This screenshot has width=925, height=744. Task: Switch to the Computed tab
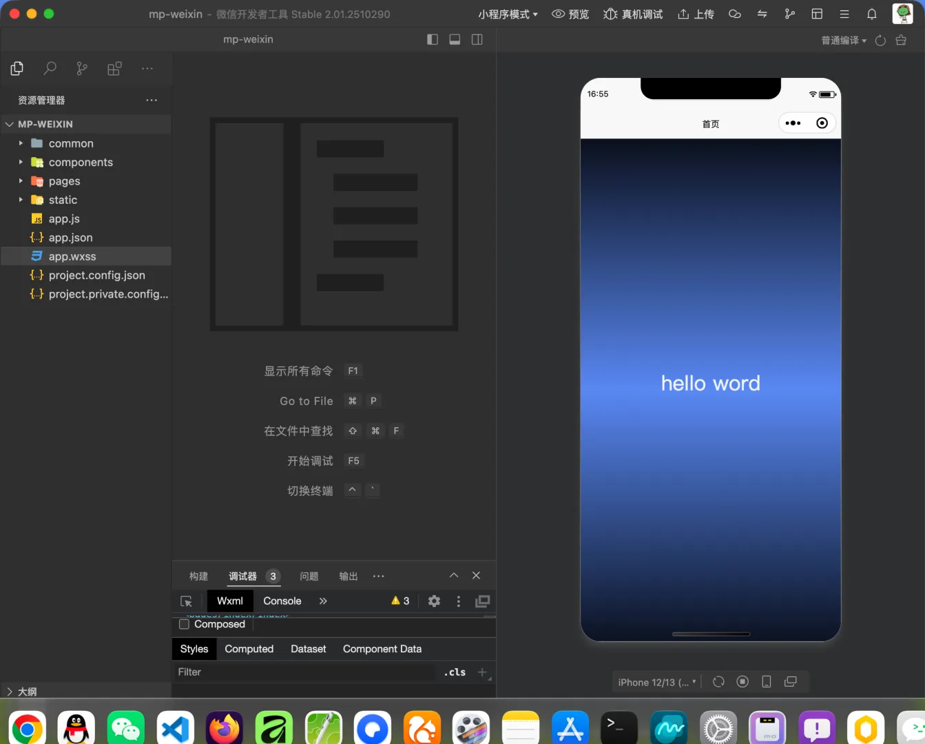tap(249, 649)
